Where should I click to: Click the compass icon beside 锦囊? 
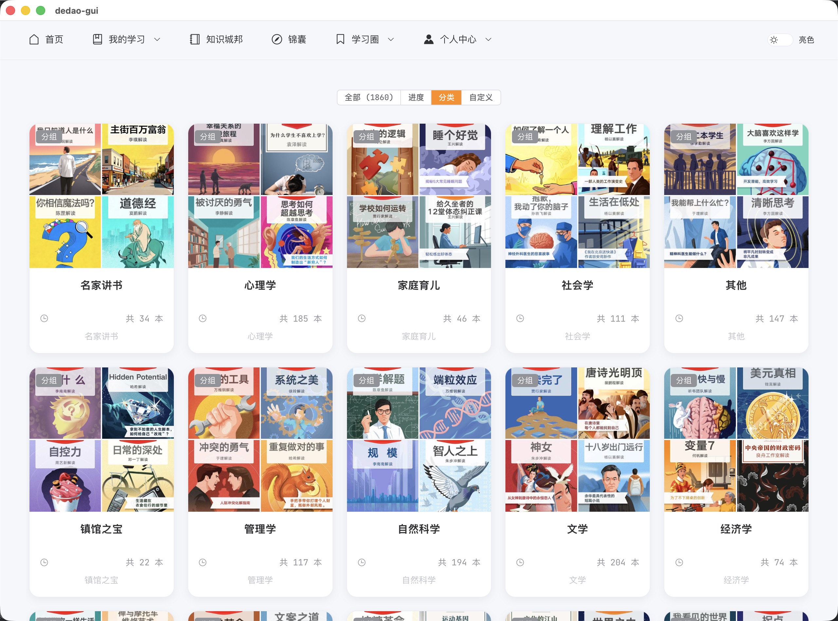coord(277,40)
